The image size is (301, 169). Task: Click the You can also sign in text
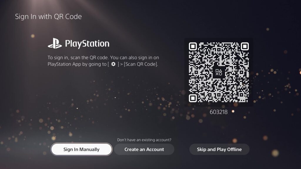pos(135,58)
